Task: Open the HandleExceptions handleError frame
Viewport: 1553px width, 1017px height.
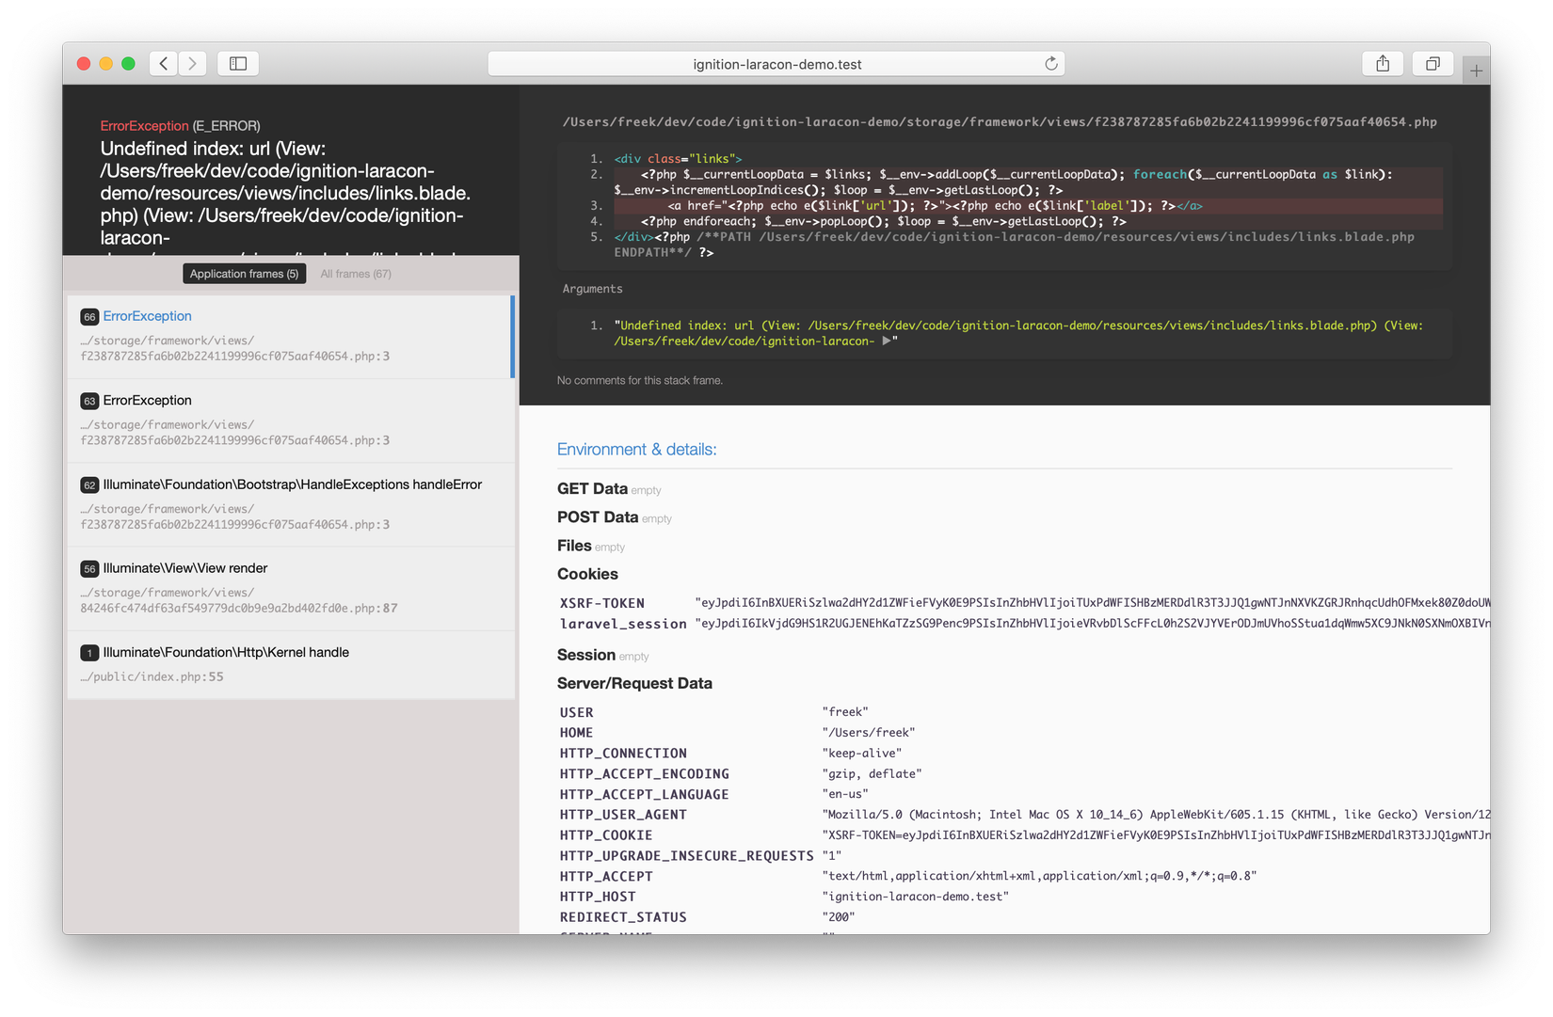Action: 291,503
